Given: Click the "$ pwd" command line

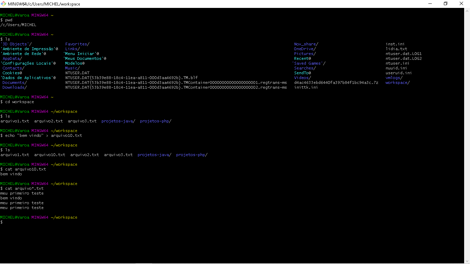Looking at the screenshot, I should [x=6, y=20].
